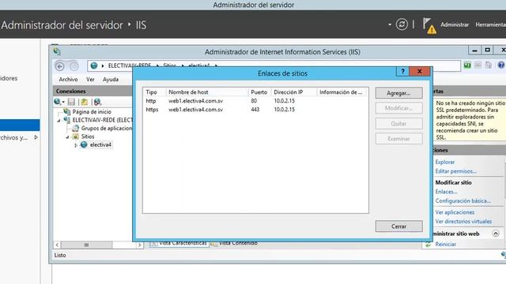Open the Archivo menu in IIS Manager
The height and width of the screenshot is (284, 506).
pyautogui.click(x=68, y=79)
